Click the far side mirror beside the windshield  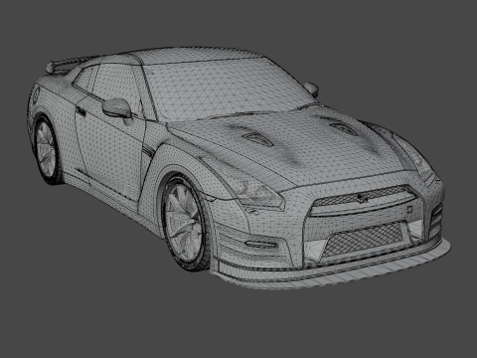[x=311, y=89]
